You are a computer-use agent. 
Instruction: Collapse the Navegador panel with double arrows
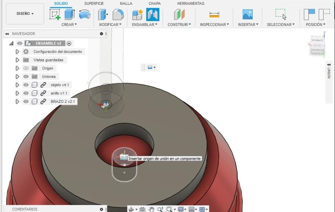coord(7,34)
